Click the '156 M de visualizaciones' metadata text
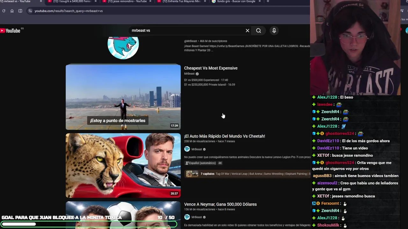The width and height of the screenshot is (408, 229). (200, 209)
